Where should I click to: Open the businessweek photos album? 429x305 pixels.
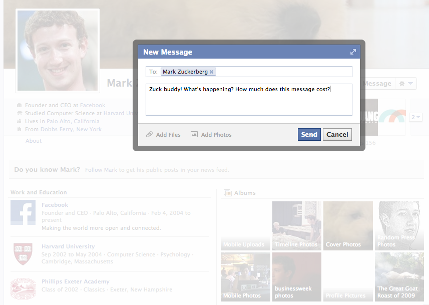[x=296, y=277]
